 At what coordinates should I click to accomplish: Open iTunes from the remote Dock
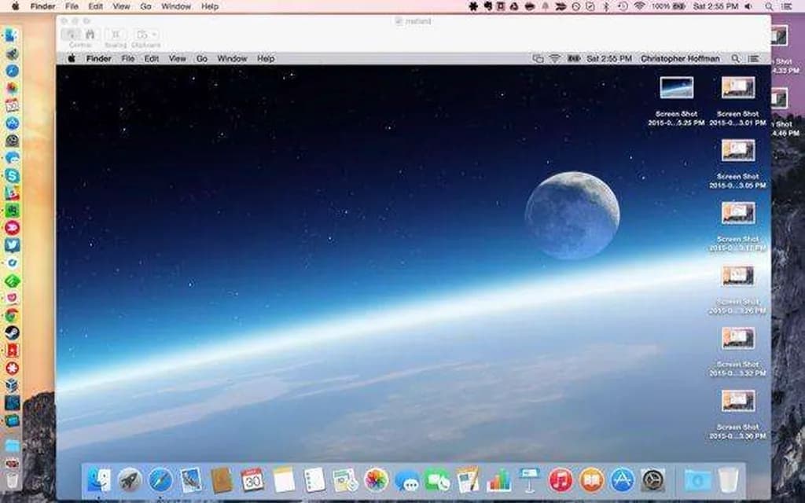point(561,479)
